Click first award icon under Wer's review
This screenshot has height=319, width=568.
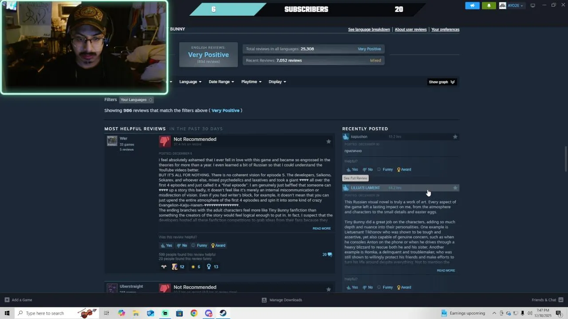point(164,267)
